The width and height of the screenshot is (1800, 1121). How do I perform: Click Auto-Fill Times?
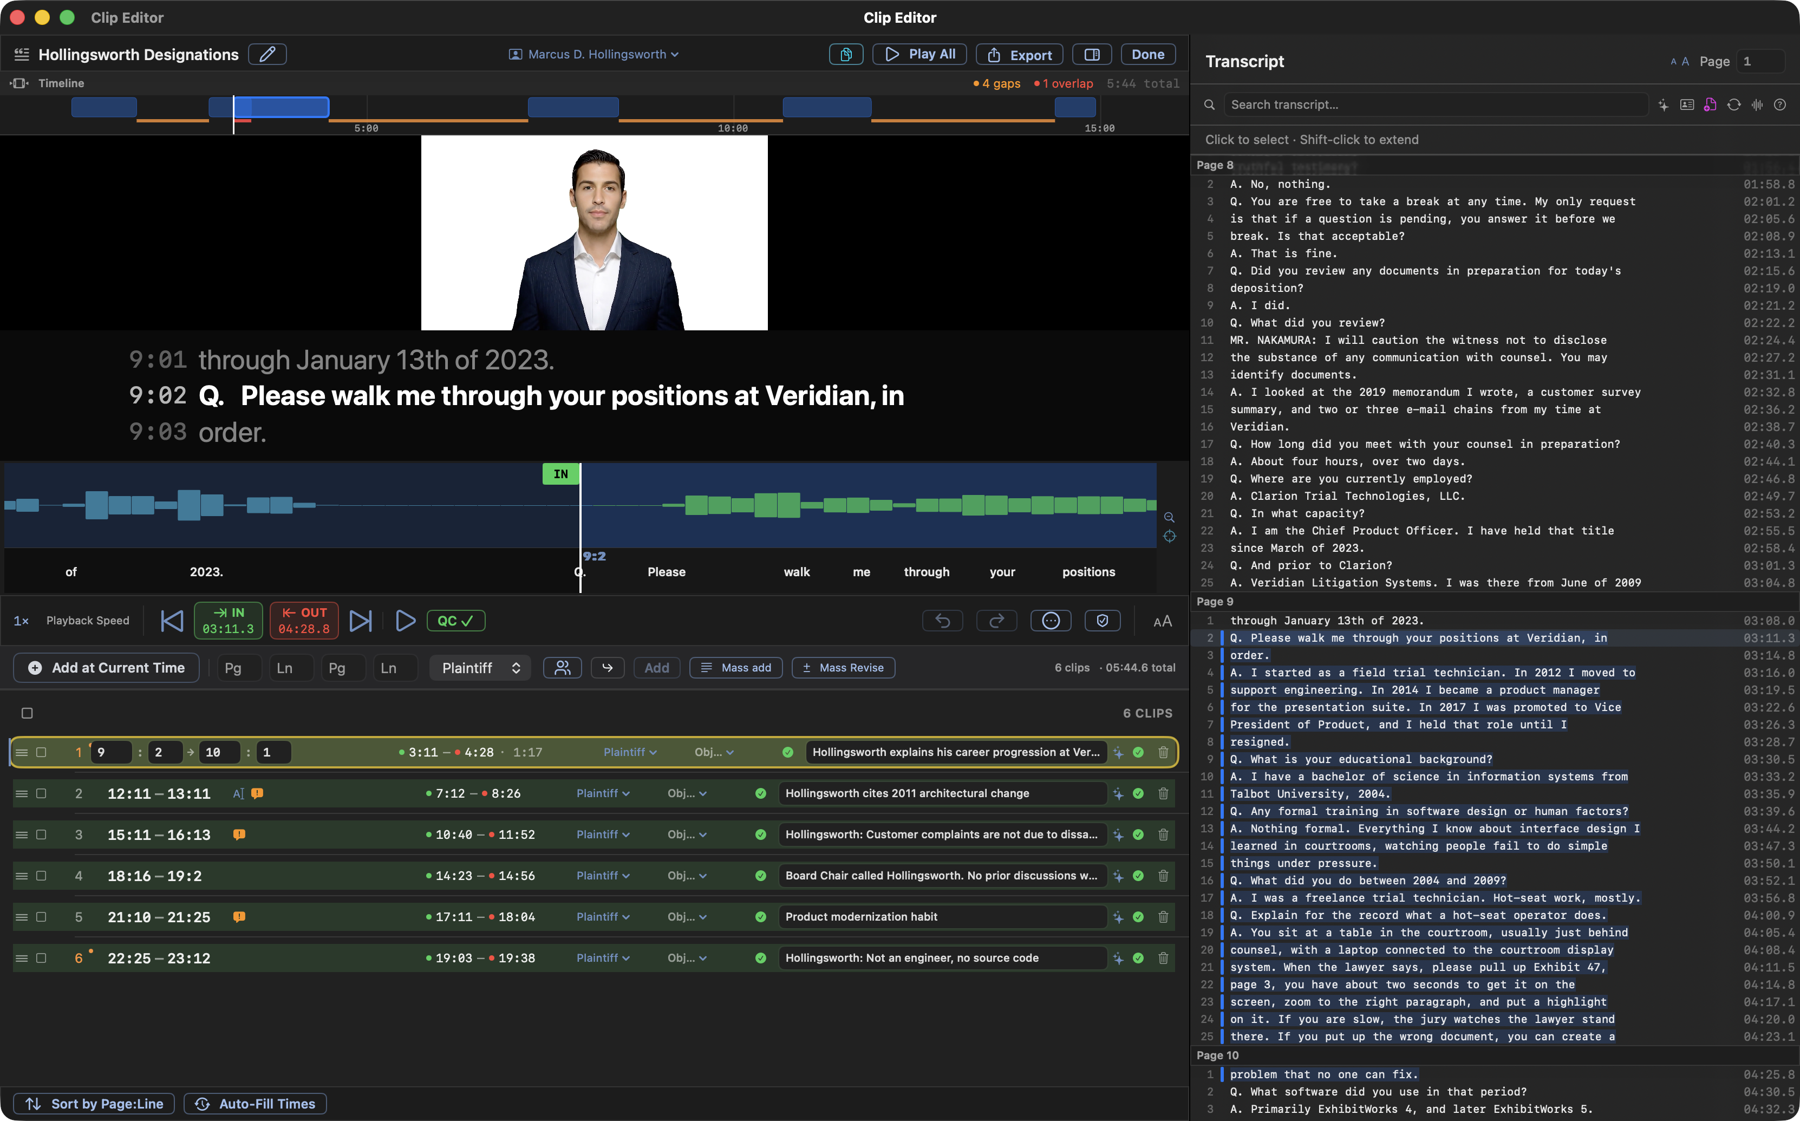click(x=255, y=1103)
